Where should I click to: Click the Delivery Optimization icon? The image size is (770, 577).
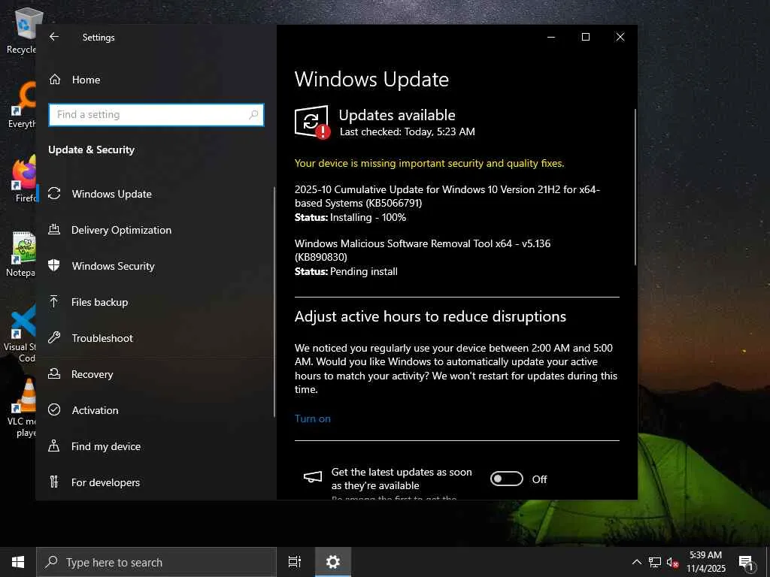coord(54,229)
